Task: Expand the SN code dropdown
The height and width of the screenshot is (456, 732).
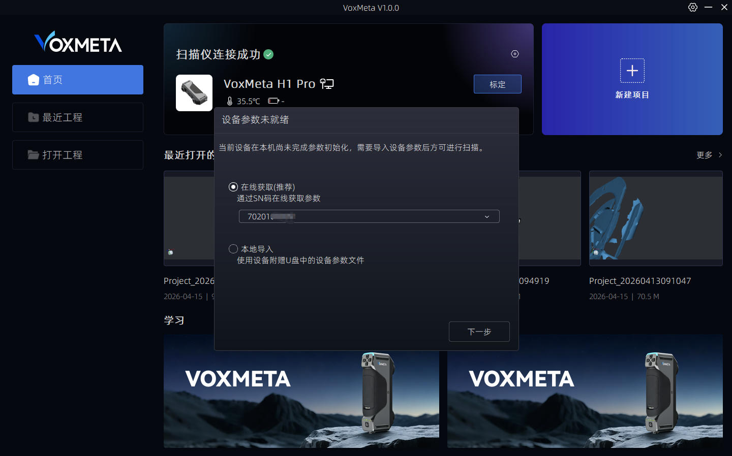Action: tap(369, 216)
